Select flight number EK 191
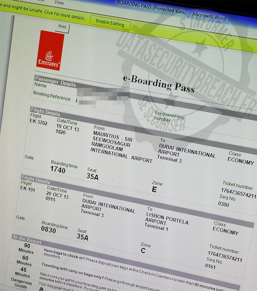Viewport: 257px width, 291px height. (x=28, y=188)
